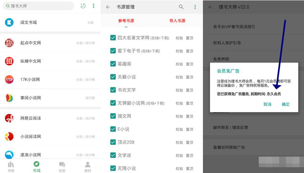Tap the 小说阅读网 logo icon
The width and height of the screenshot is (304, 173).
(x=9, y=137)
